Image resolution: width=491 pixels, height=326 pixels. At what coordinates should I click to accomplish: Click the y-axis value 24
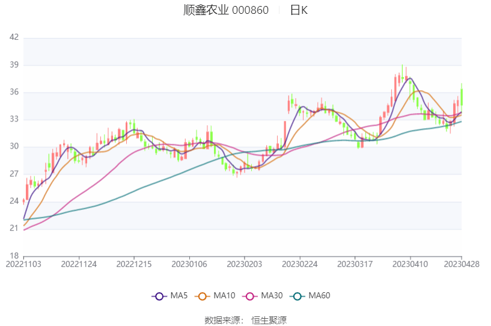tap(14, 201)
